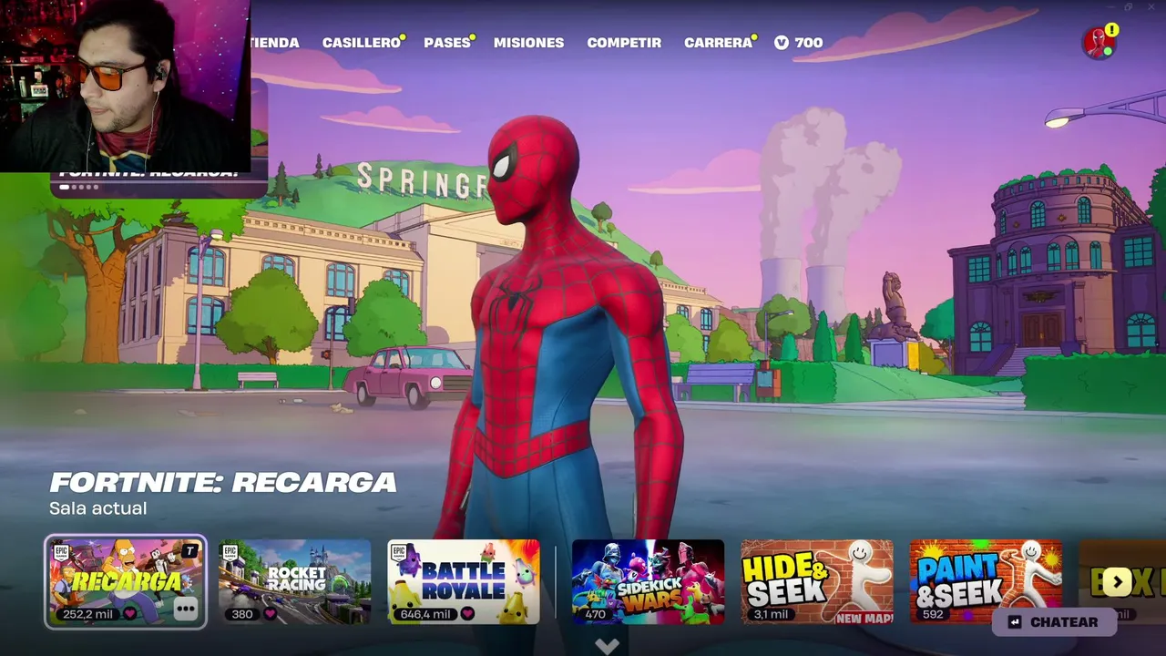This screenshot has width=1166, height=656.
Task: Choose the Rocket Racing tile
Action: [294, 582]
